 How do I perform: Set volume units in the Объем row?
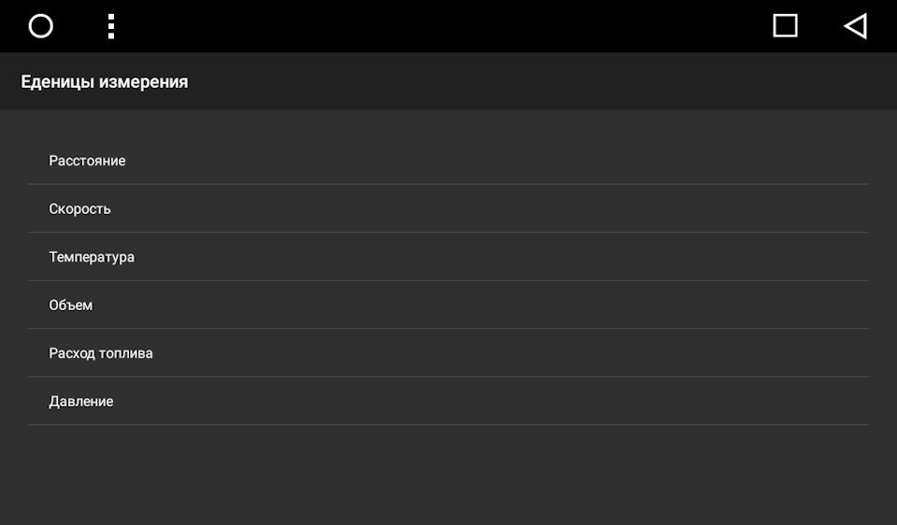448,305
